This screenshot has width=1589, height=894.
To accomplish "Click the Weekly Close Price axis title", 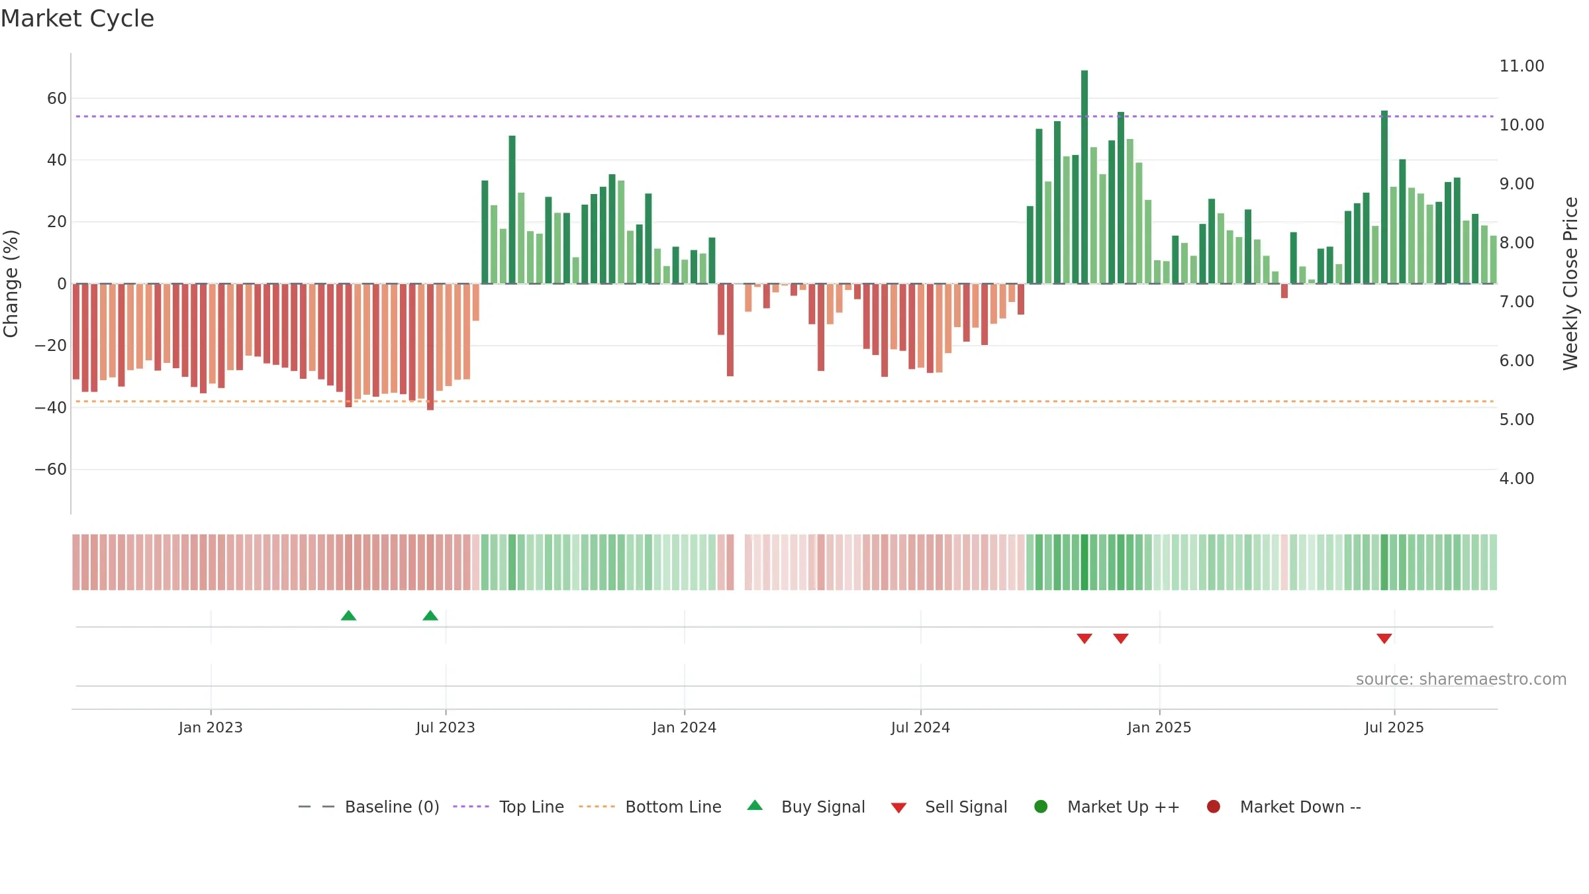I will pyautogui.click(x=1570, y=283).
